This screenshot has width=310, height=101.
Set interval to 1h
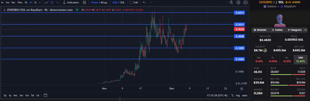[x=26, y=2]
